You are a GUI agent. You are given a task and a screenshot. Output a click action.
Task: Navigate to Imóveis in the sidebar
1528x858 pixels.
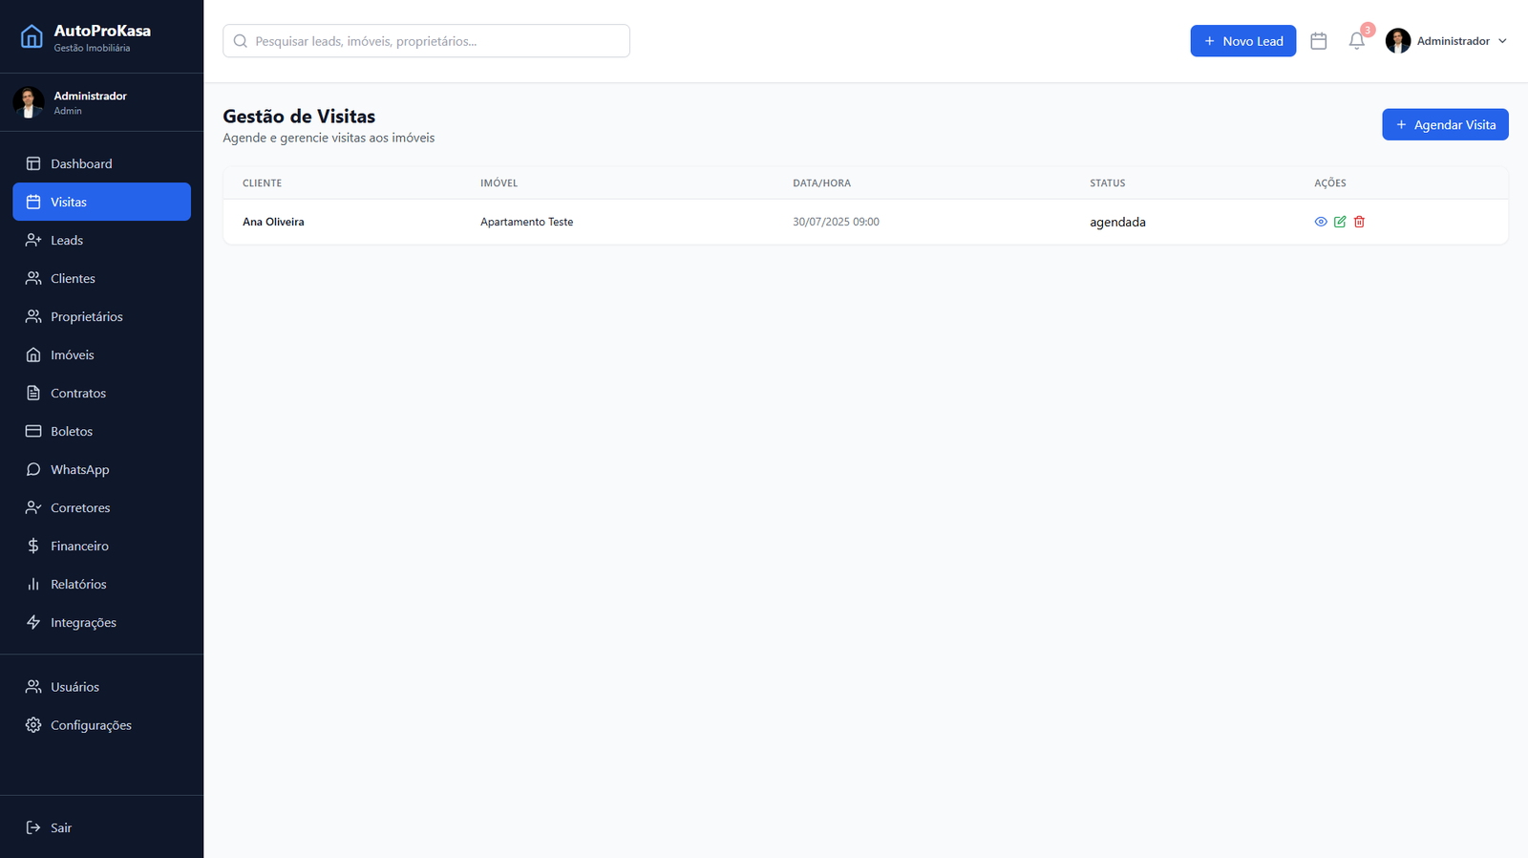click(73, 354)
